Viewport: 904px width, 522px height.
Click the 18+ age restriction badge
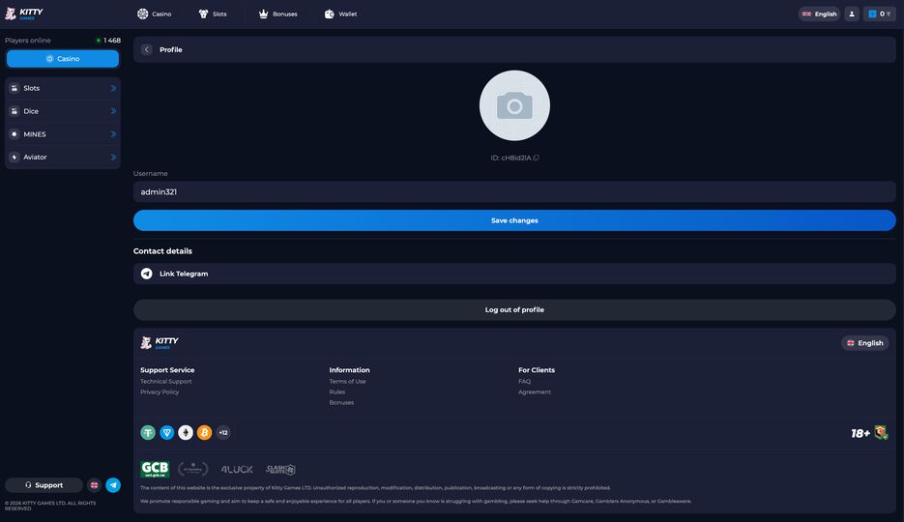click(860, 433)
